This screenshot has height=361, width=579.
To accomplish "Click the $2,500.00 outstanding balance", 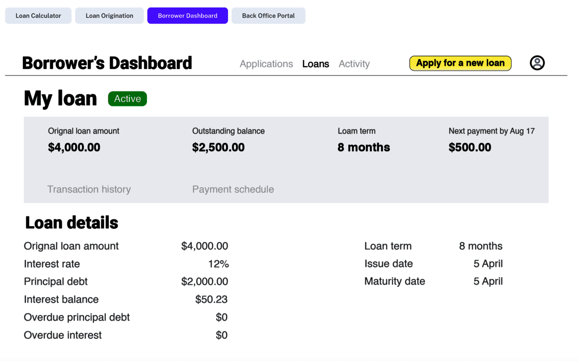I will pos(218,147).
